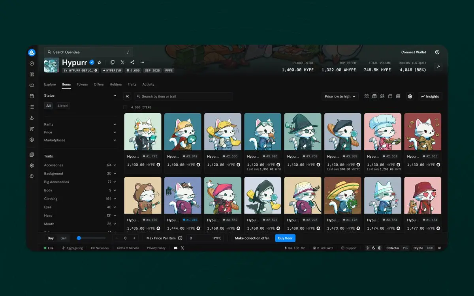Open the Resources book icon in sidebar
Screen dimensions: 474x296
coord(32,155)
